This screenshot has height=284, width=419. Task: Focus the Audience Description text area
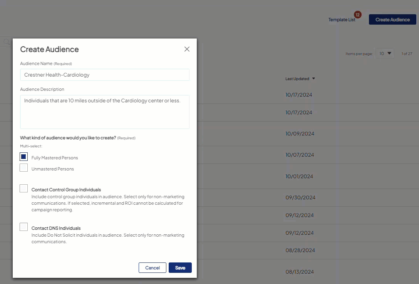[x=105, y=112]
